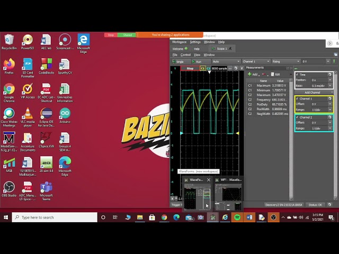Select the WF1 - WaveForms preview thumbnail
Viewport: 339px width, 254px height.
coord(228,194)
